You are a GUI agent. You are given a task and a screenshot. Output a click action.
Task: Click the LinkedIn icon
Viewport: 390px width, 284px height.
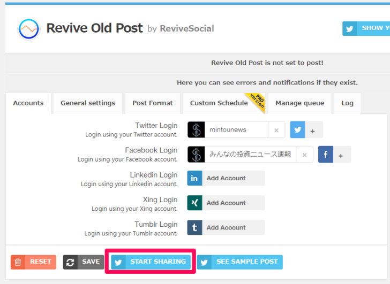(x=194, y=178)
